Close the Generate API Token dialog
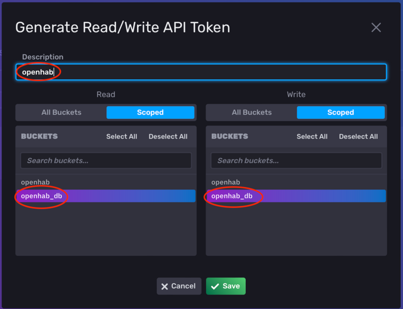 [x=376, y=28]
